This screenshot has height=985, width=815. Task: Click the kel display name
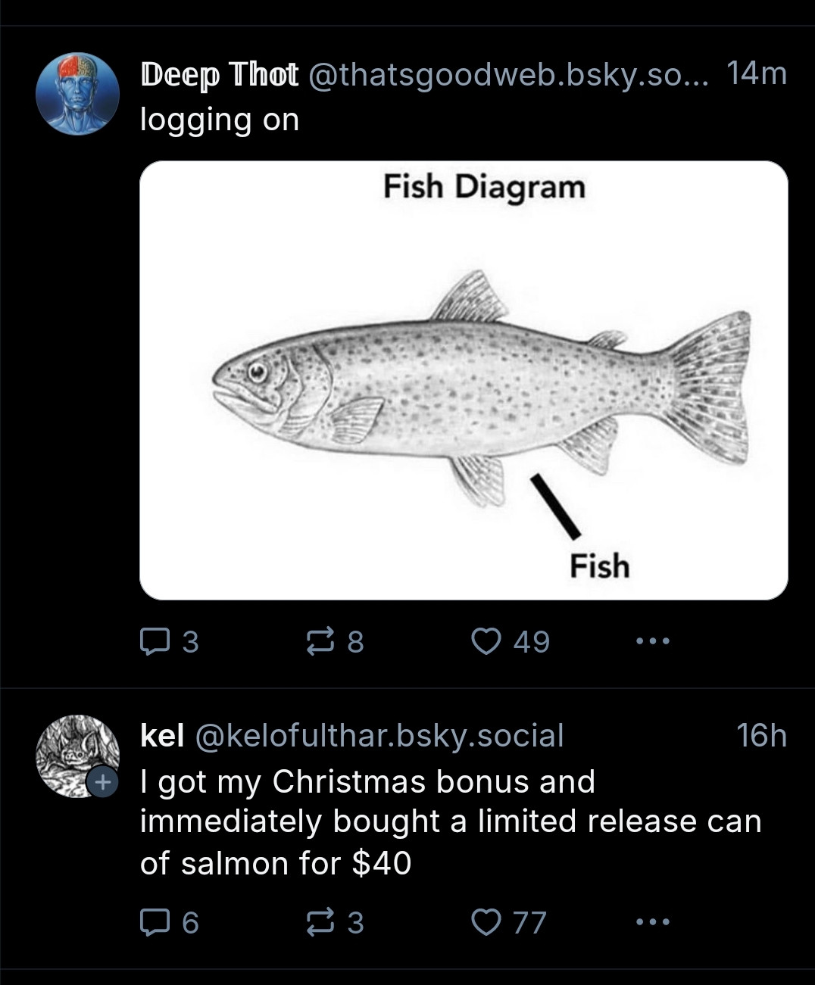point(163,734)
